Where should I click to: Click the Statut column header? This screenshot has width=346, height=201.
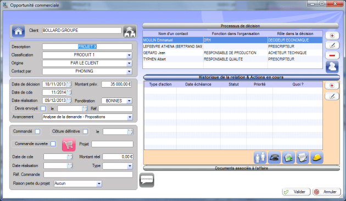233,84
